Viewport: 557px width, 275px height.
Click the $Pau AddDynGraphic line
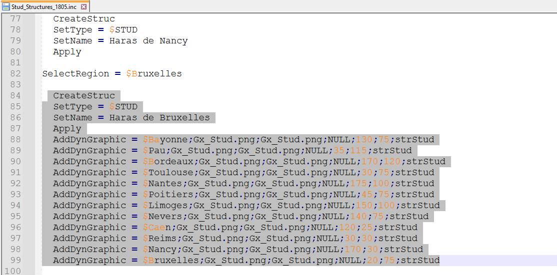[232, 150]
